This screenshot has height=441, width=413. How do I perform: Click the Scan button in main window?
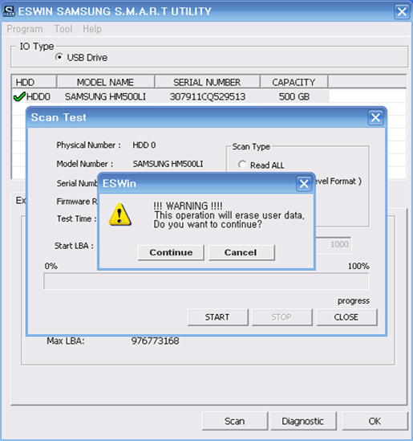click(x=235, y=421)
